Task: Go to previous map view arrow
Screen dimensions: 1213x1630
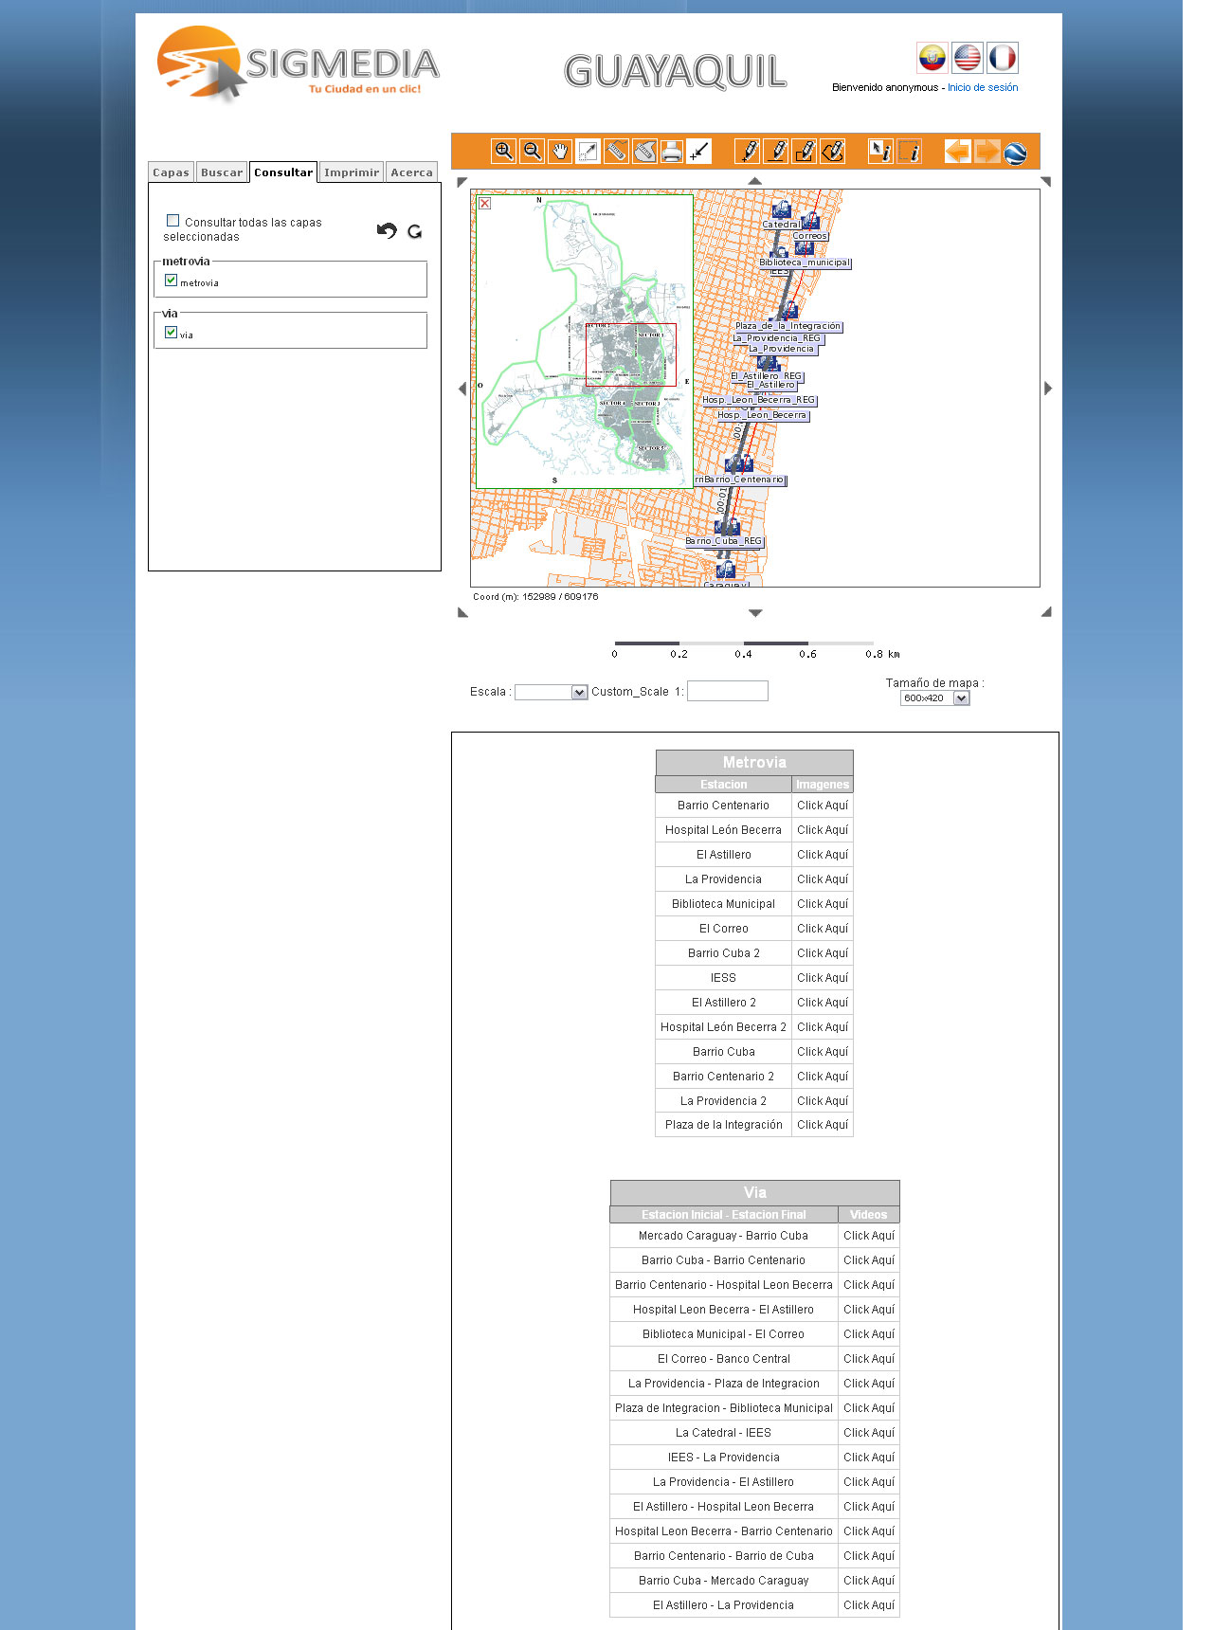Action: pyautogui.click(x=958, y=151)
